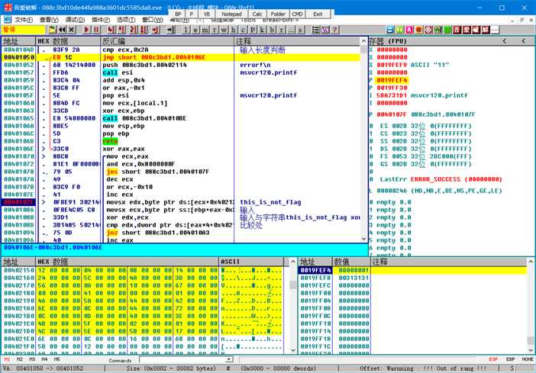Launch Notepad from the shortcut bar
536x373 pixels.
231,14
